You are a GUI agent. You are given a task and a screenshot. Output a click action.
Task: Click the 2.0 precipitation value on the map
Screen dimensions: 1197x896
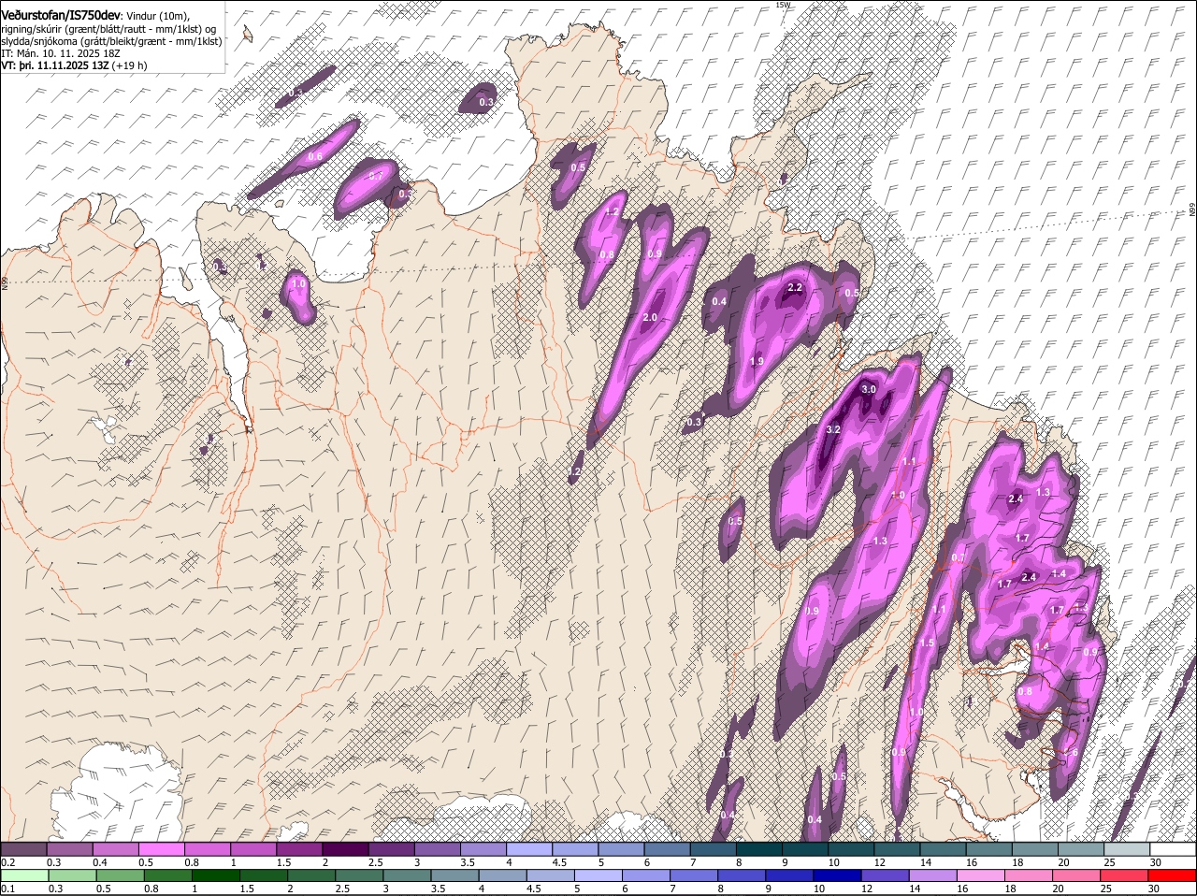tap(649, 318)
